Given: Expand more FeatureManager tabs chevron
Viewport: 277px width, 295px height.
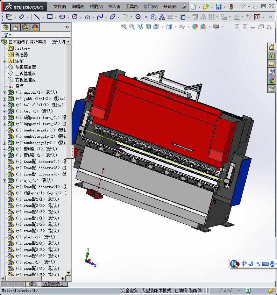Looking at the screenshot, I should click(x=67, y=27).
